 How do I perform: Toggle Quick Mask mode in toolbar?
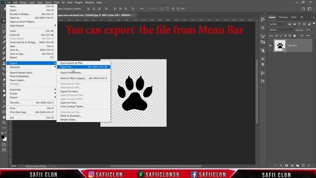[4, 145]
